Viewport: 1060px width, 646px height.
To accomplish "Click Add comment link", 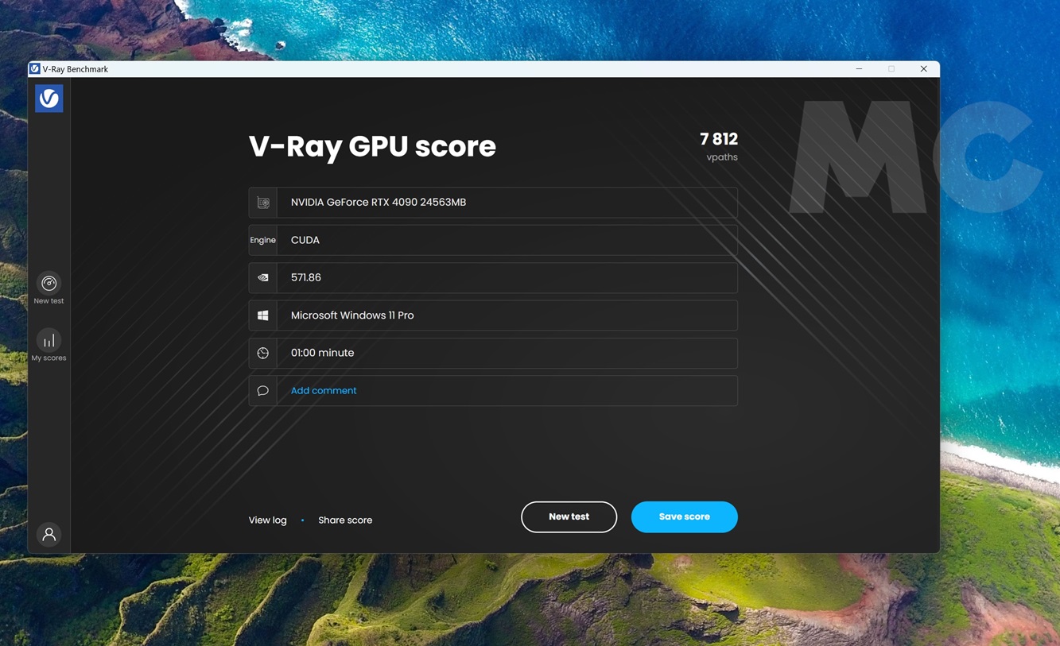I will [324, 391].
